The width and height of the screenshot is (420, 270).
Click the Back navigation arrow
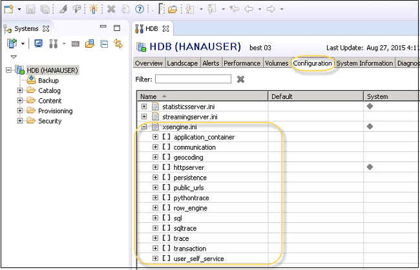coord(249,9)
